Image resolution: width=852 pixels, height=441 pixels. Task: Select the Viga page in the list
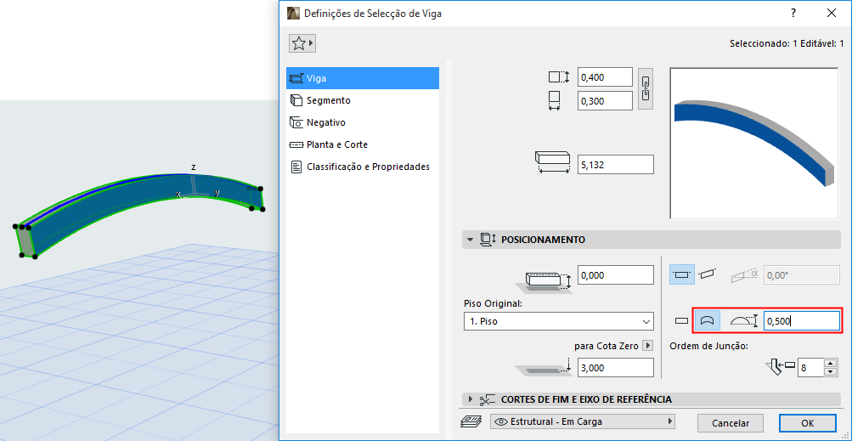[363, 78]
